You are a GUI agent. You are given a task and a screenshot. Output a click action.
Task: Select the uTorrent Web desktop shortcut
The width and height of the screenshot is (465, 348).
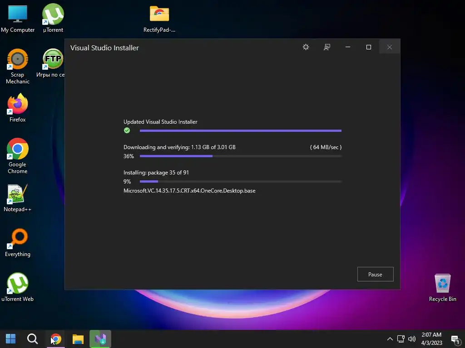click(x=18, y=287)
